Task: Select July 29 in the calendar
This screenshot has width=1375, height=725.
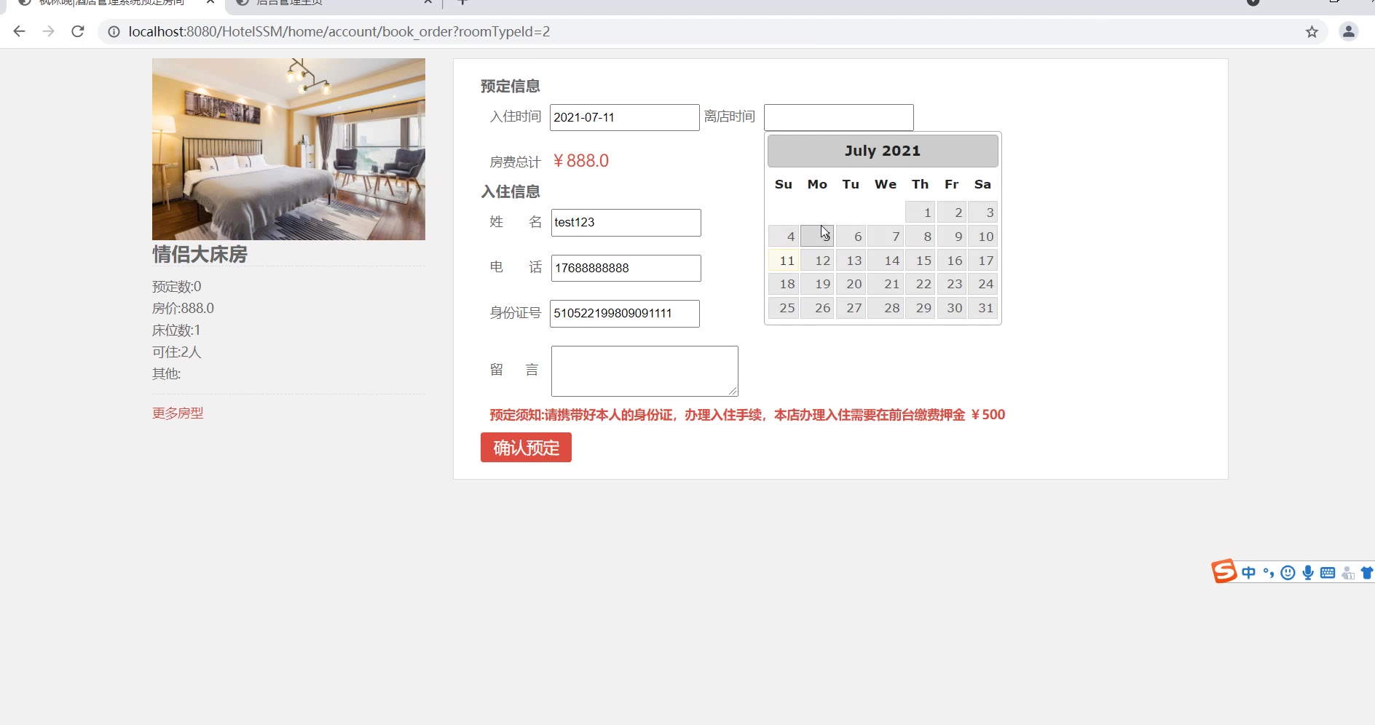Action: coord(920,308)
